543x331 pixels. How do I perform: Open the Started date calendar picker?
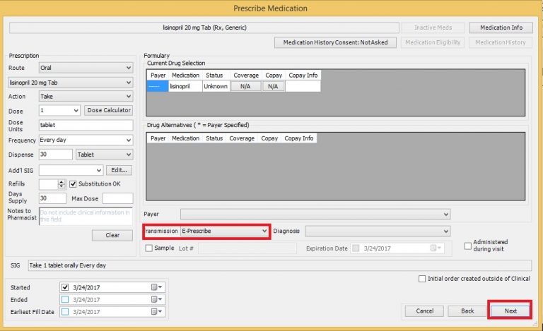156,287
